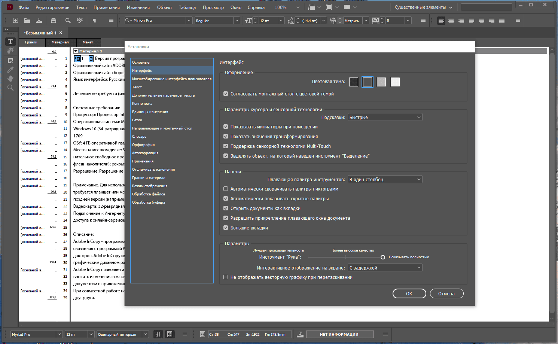Click the paragraph styles column icon in bottom bar
This screenshot has width=558, height=344.
point(170,334)
